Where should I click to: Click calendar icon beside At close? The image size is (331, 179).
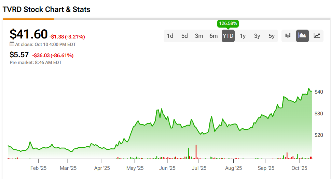(x=12, y=44)
